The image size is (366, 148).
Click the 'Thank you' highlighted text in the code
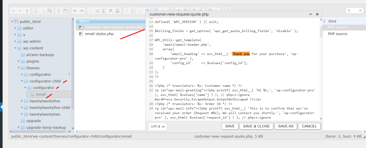point(241,54)
